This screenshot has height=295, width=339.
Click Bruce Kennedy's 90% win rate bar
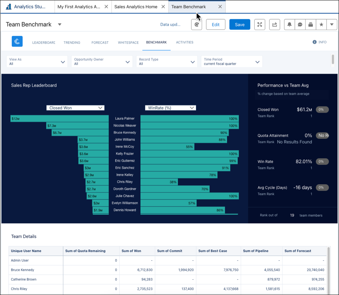[x=184, y=133]
